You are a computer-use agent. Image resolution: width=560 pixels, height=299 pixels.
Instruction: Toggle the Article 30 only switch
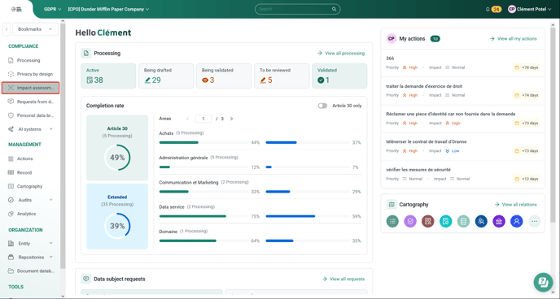coord(322,106)
